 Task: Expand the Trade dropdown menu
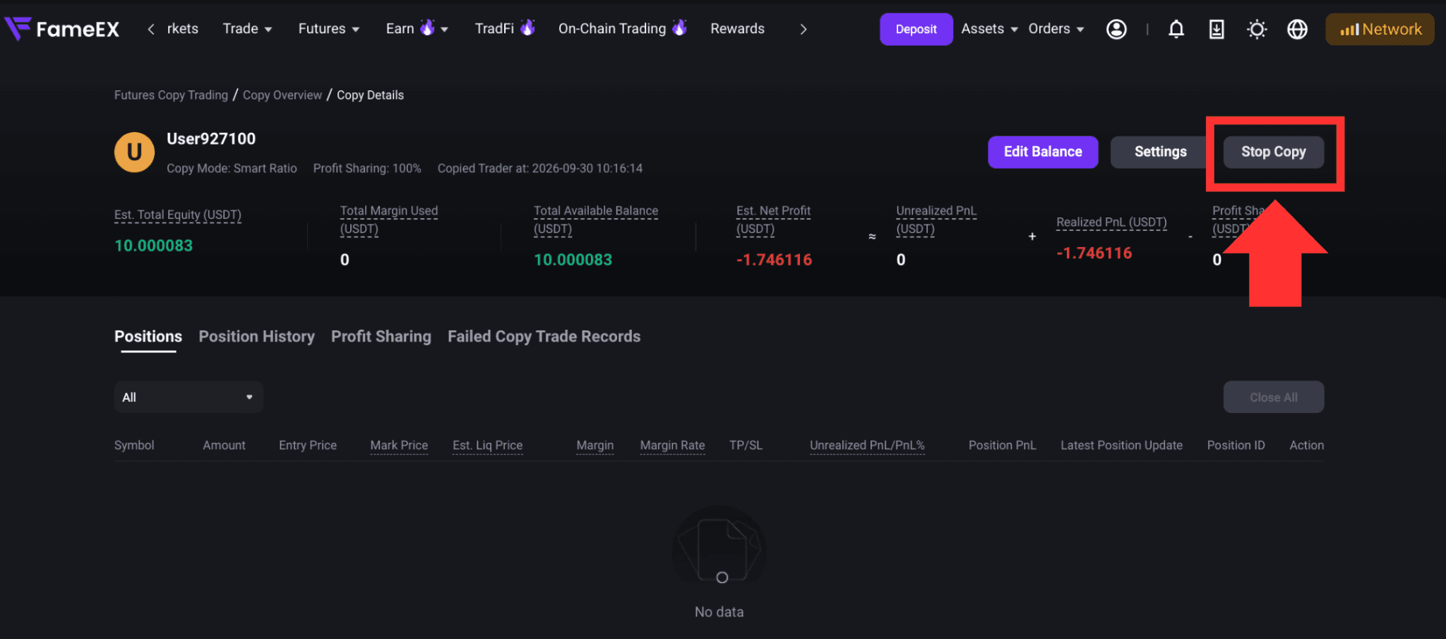pyautogui.click(x=247, y=29)
